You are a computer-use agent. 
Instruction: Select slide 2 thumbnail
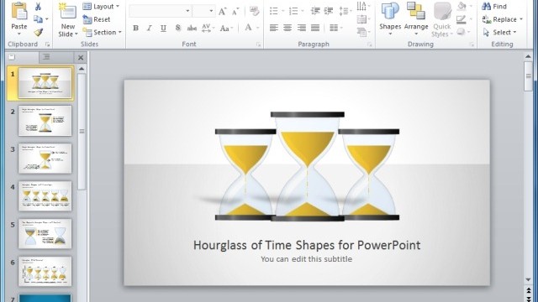click(45, 121)
